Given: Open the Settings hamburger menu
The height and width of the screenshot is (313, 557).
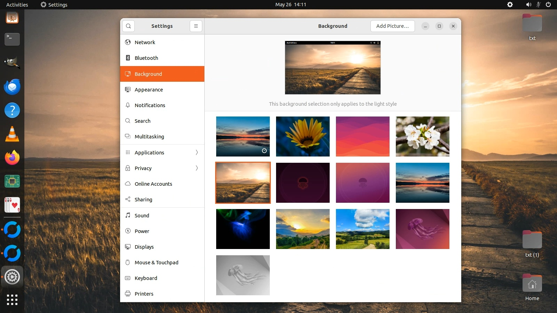Looking at the screenshot, I should 196,26.
